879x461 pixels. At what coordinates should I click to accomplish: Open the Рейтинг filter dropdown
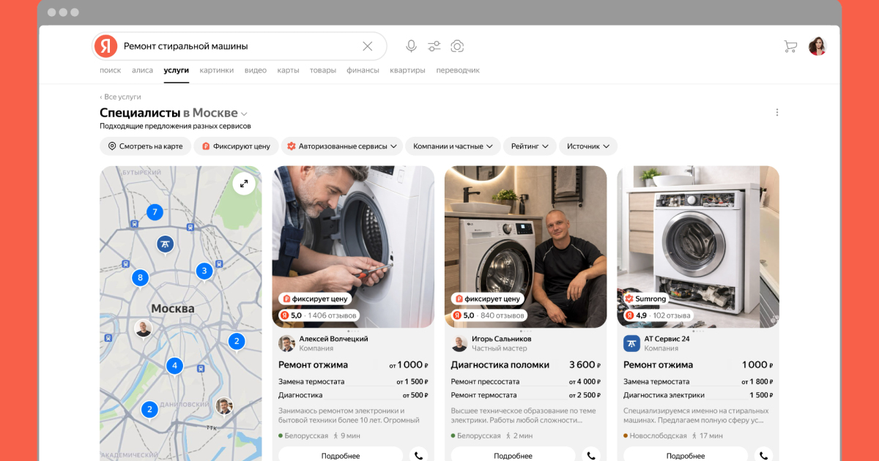[x=530, y=146]
